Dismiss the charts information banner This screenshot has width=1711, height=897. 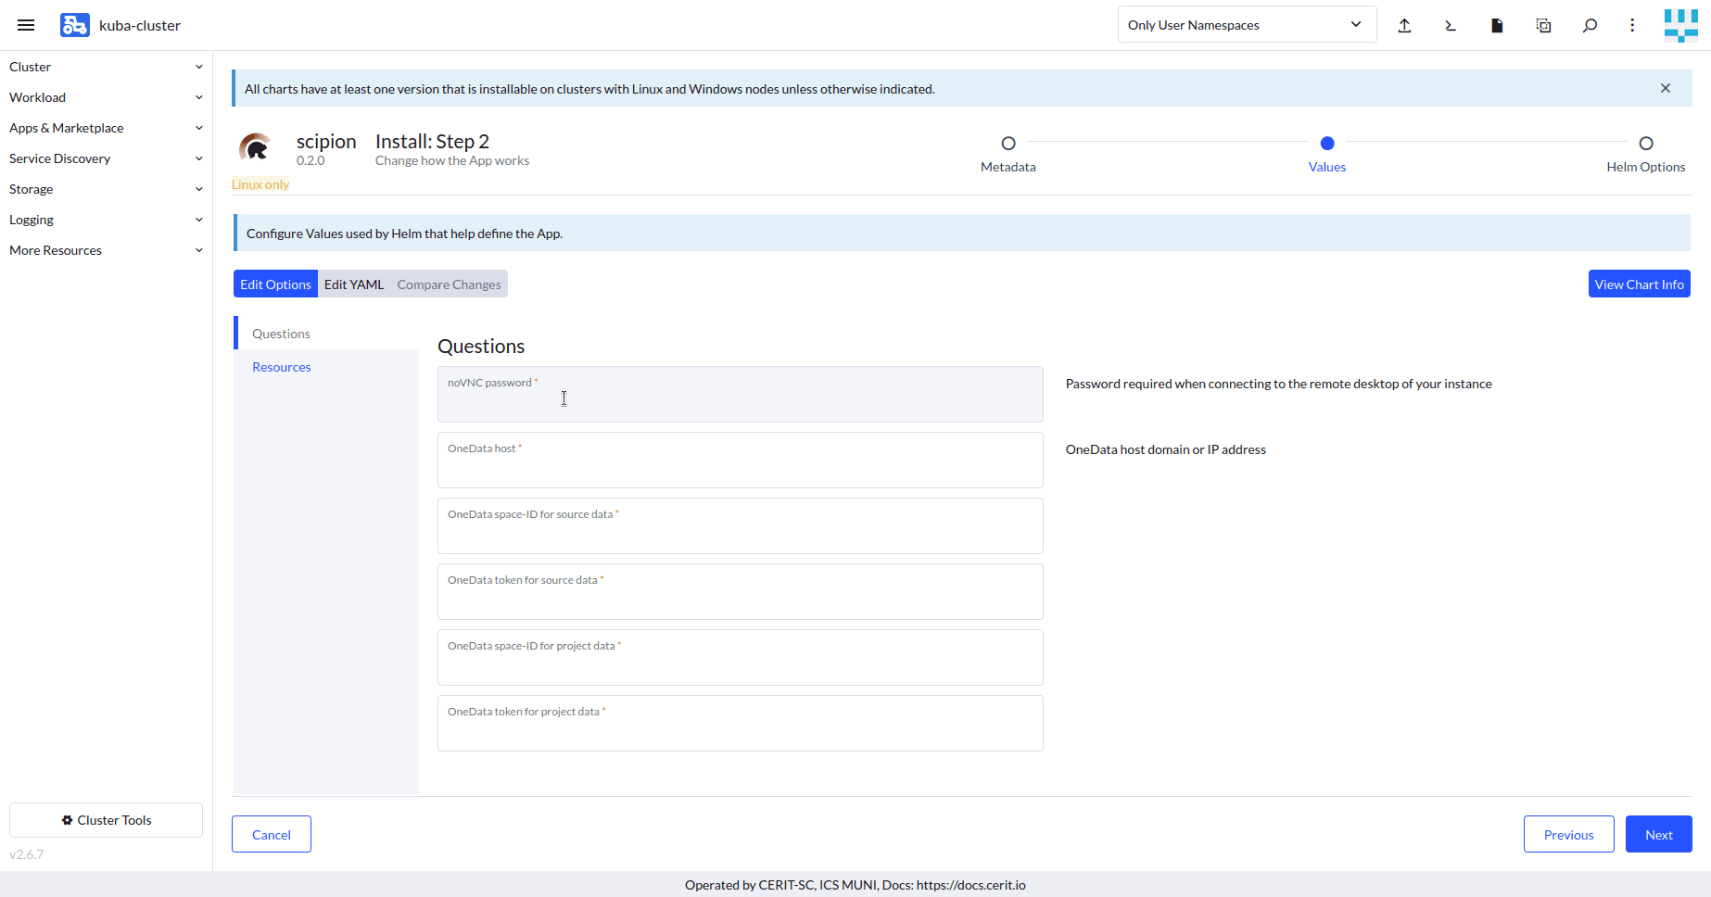(x=1666, y=88)
